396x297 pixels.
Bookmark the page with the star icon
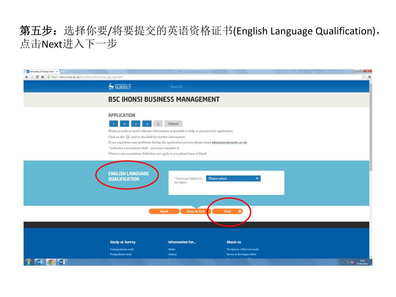coord(364,77)
